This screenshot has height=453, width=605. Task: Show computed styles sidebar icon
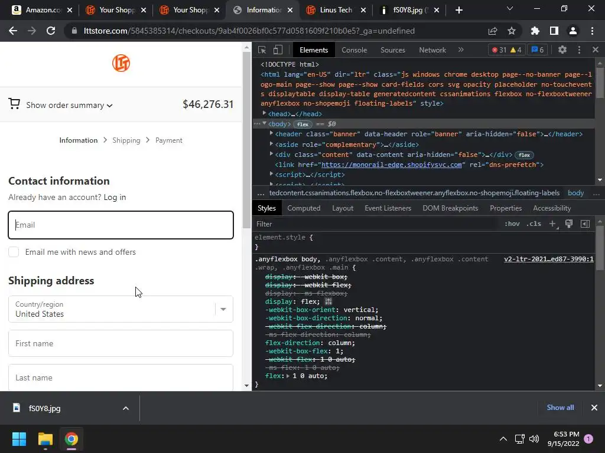585,224
